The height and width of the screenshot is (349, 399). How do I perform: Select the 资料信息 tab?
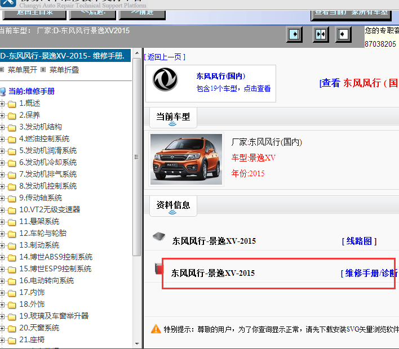pyautogui.click(x=173, y=206)
